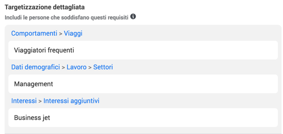The image size is (283, 134).
Task: Click the Targetizzazione dettagliata heading
Action: [x=44, y=7]
